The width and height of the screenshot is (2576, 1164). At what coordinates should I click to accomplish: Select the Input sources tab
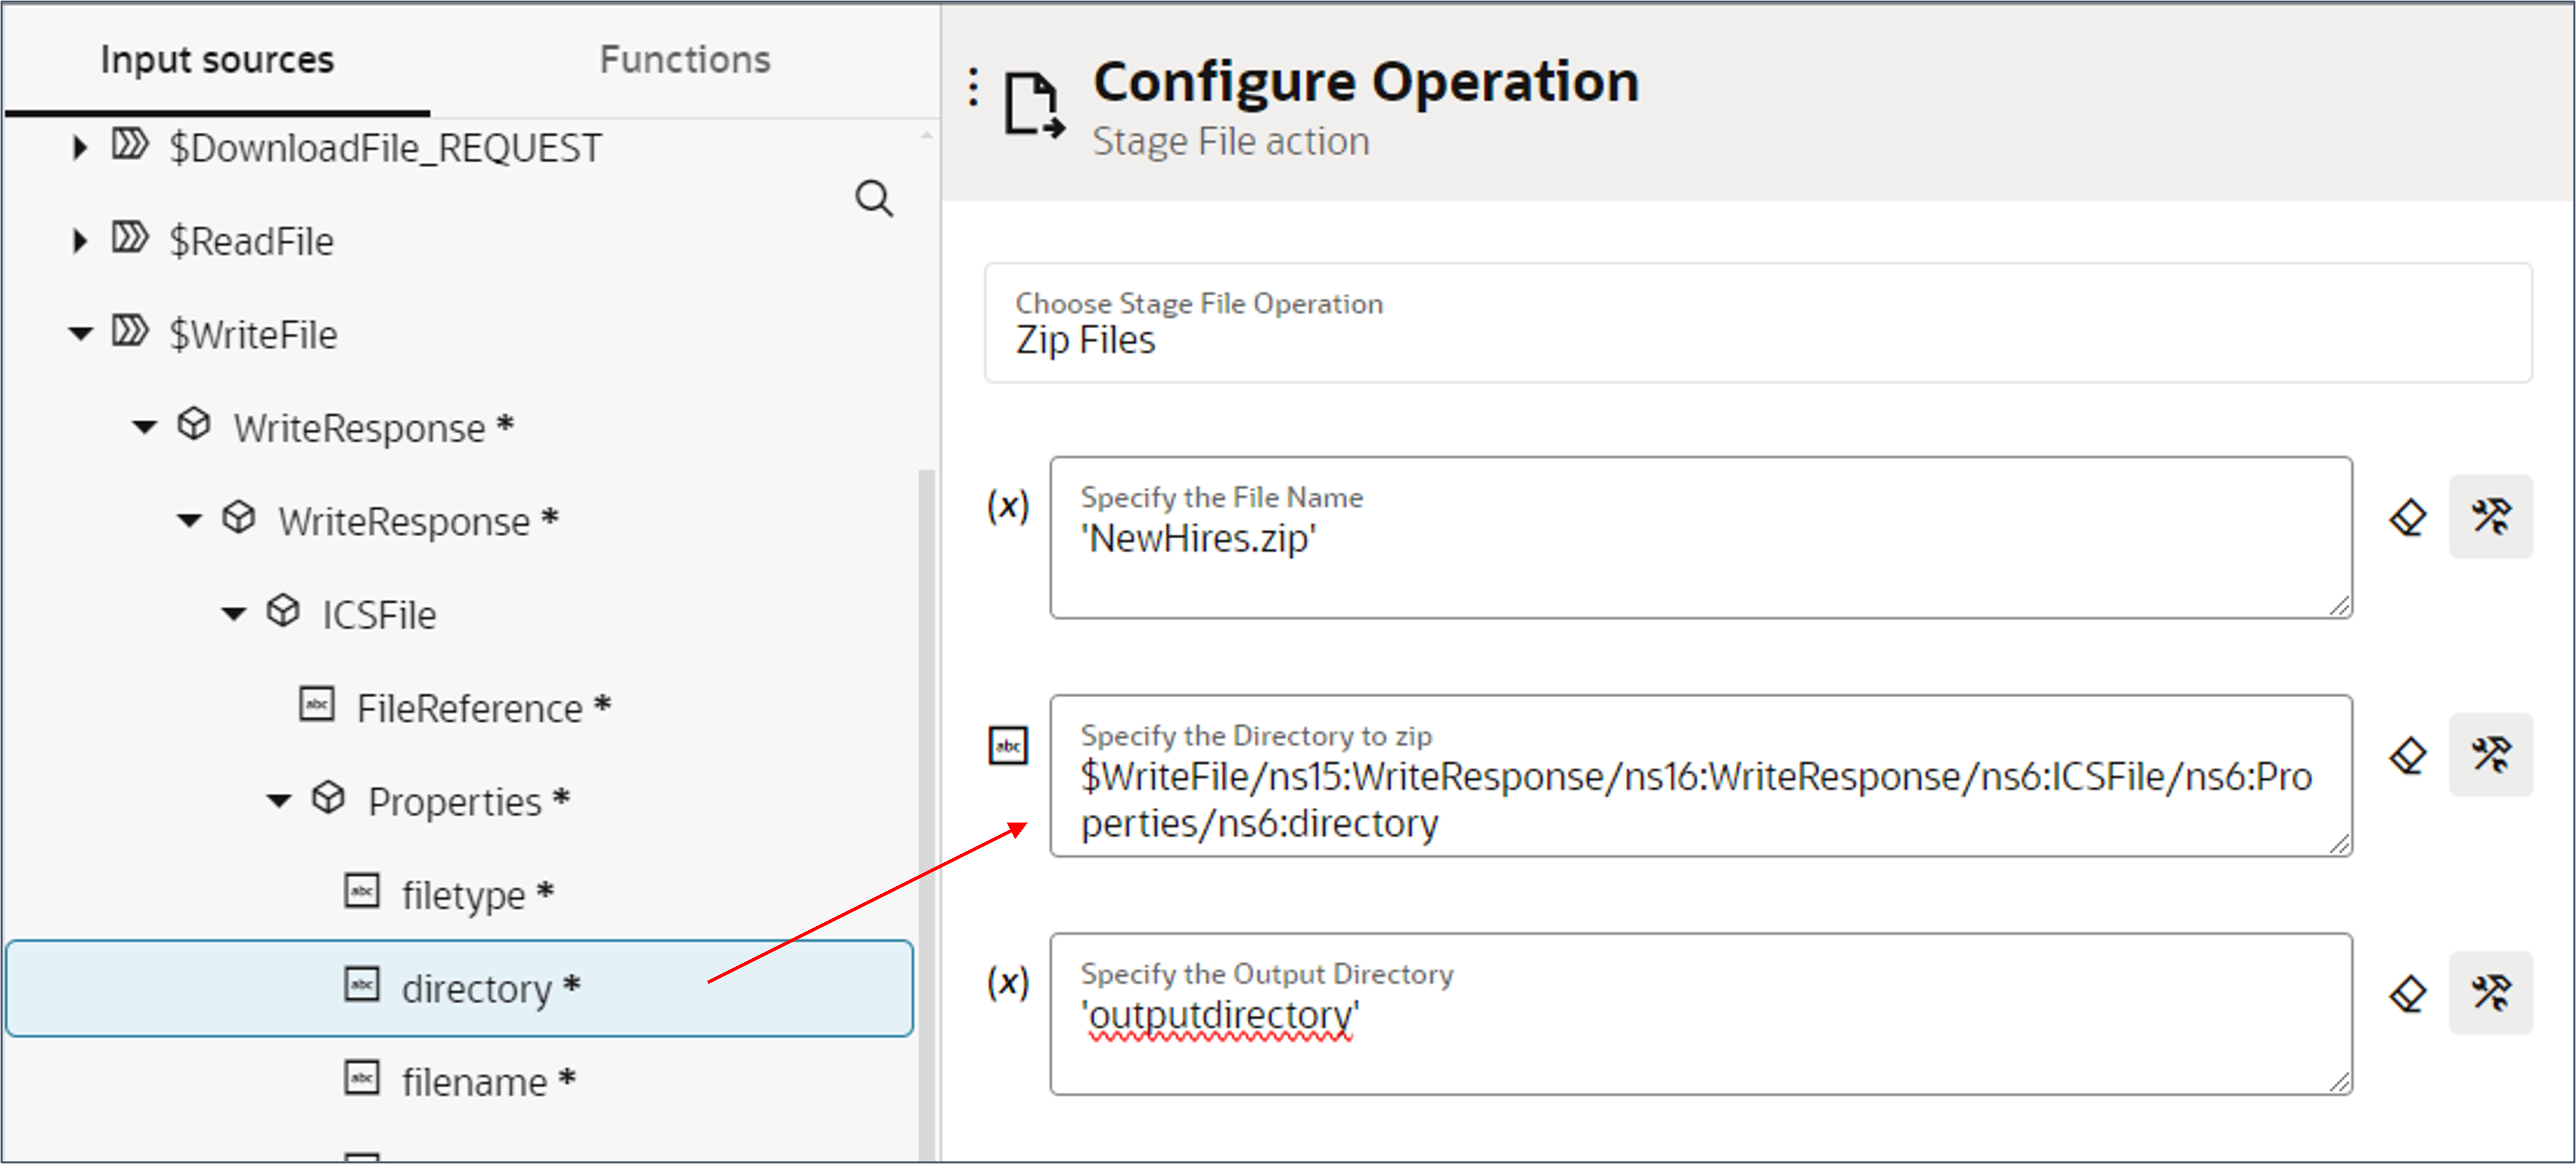tap(217, 60)
